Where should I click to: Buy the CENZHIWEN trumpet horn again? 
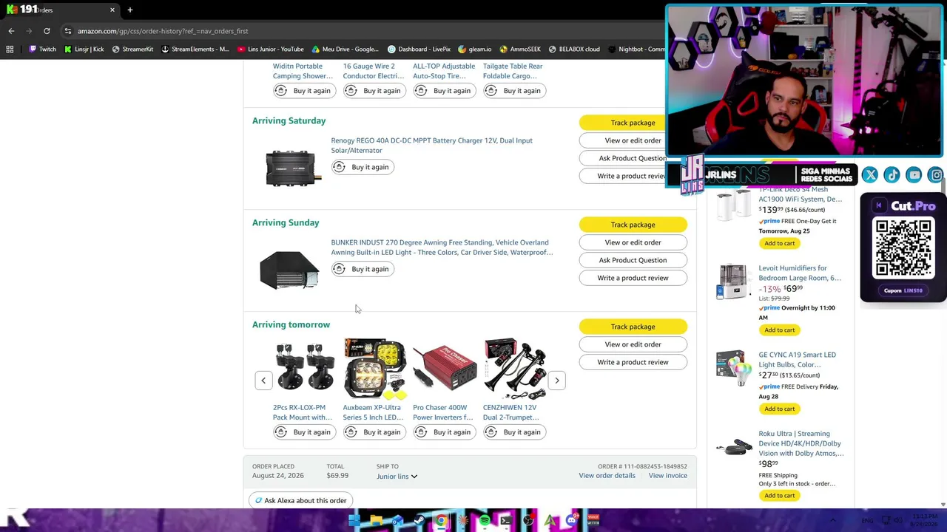(513, 432)
